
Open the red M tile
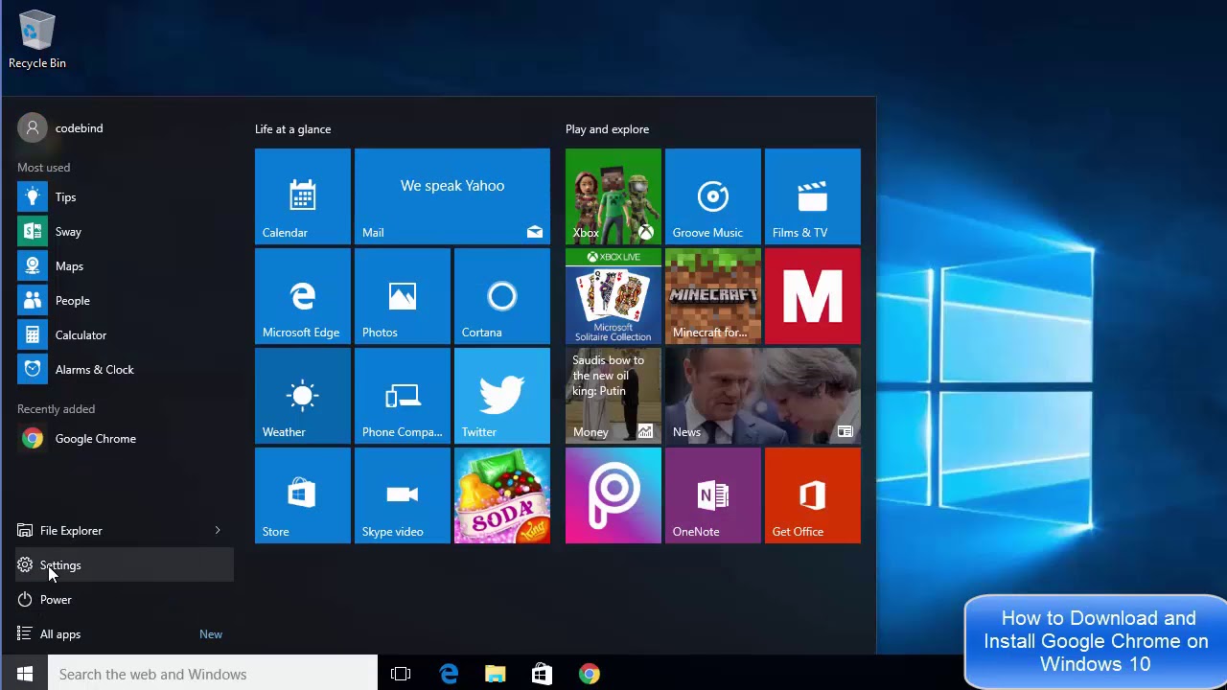[813, 296]
